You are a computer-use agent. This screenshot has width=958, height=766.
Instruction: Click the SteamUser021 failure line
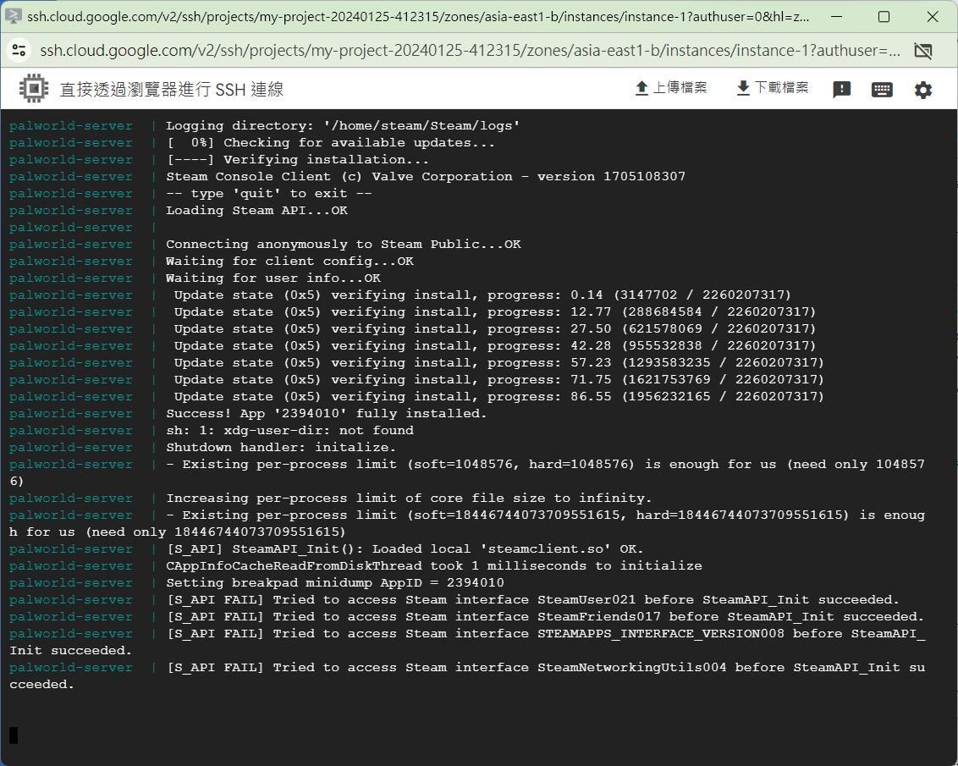533,600
